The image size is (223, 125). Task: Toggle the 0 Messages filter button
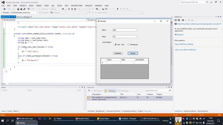tap(123, 91)
